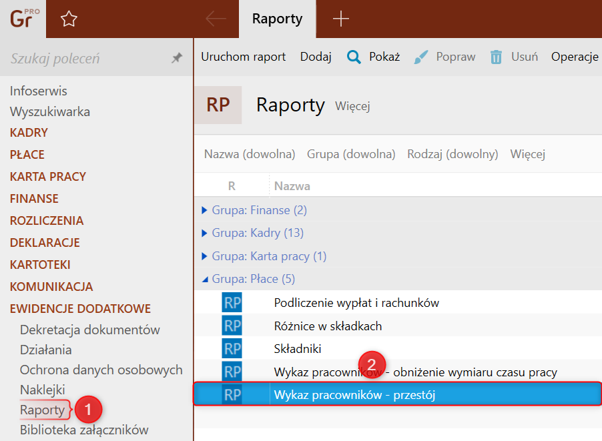Select Raporty in the sidebar

click(42, 410)
